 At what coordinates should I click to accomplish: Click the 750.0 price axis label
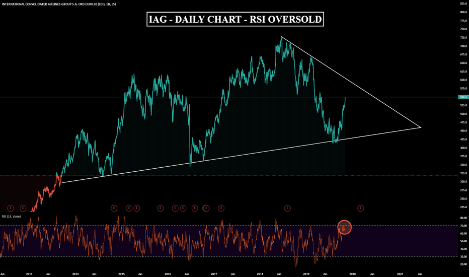(463, 29)
